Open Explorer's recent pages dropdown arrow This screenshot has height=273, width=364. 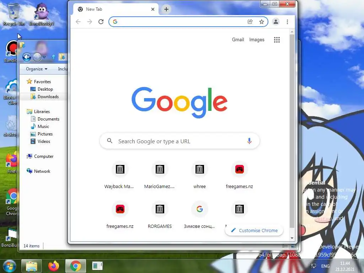click(44, 57)
